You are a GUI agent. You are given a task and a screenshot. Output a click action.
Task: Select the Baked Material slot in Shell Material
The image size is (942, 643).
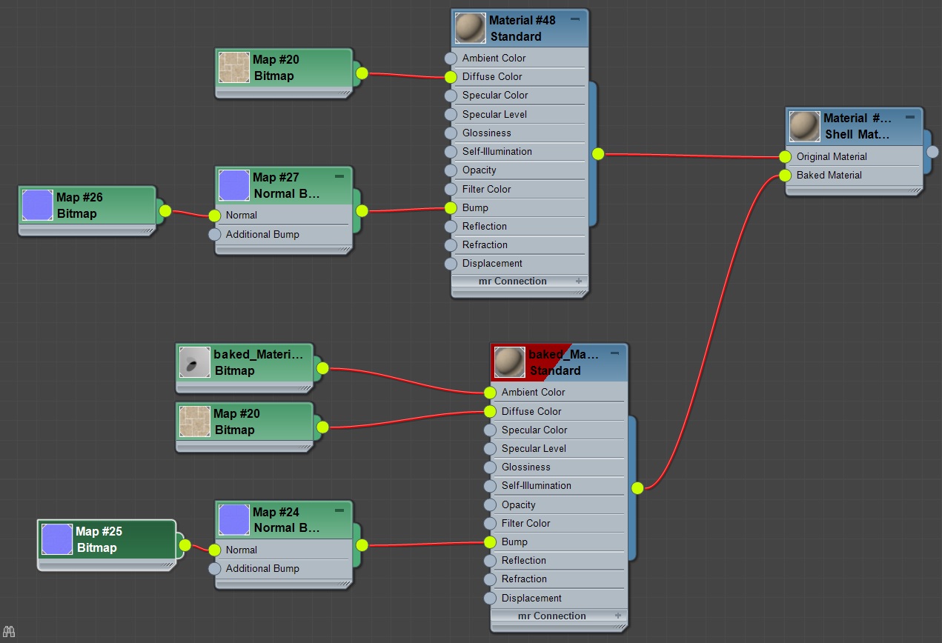click(x=829, y=176)
